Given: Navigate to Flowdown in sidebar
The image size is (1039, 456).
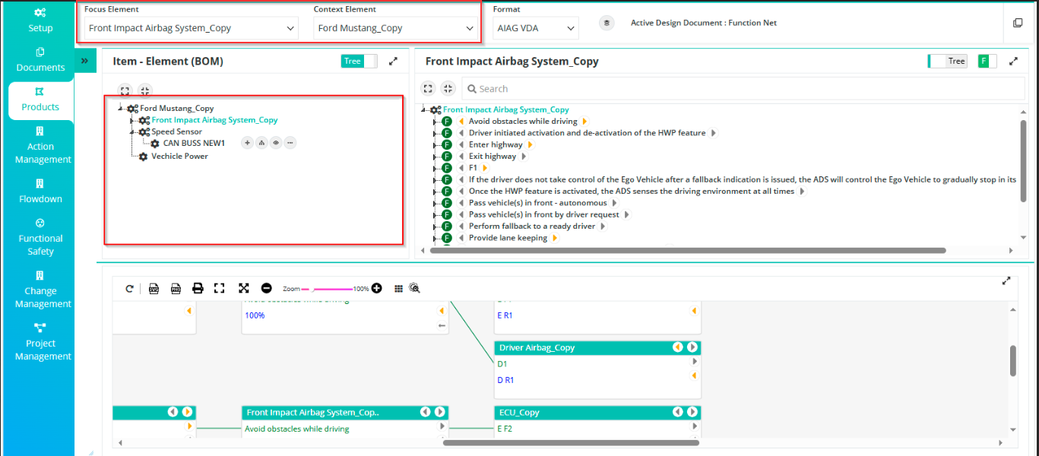Looking at the screenshot, I should pos(40,192).
